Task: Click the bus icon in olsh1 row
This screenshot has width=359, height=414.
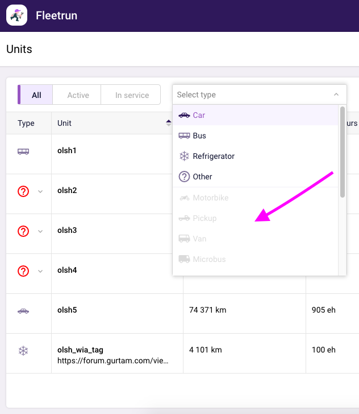Action: coord(23,151)
